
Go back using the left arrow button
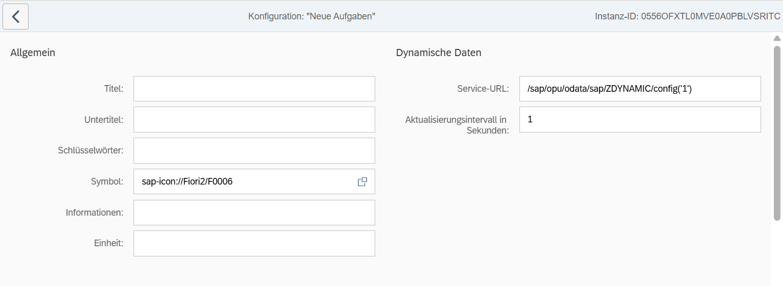16,17
